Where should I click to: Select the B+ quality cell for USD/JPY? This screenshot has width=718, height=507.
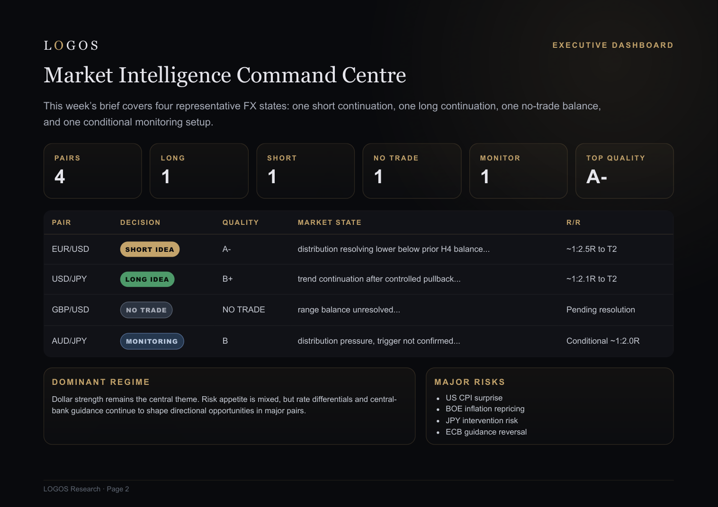[228, 279]
